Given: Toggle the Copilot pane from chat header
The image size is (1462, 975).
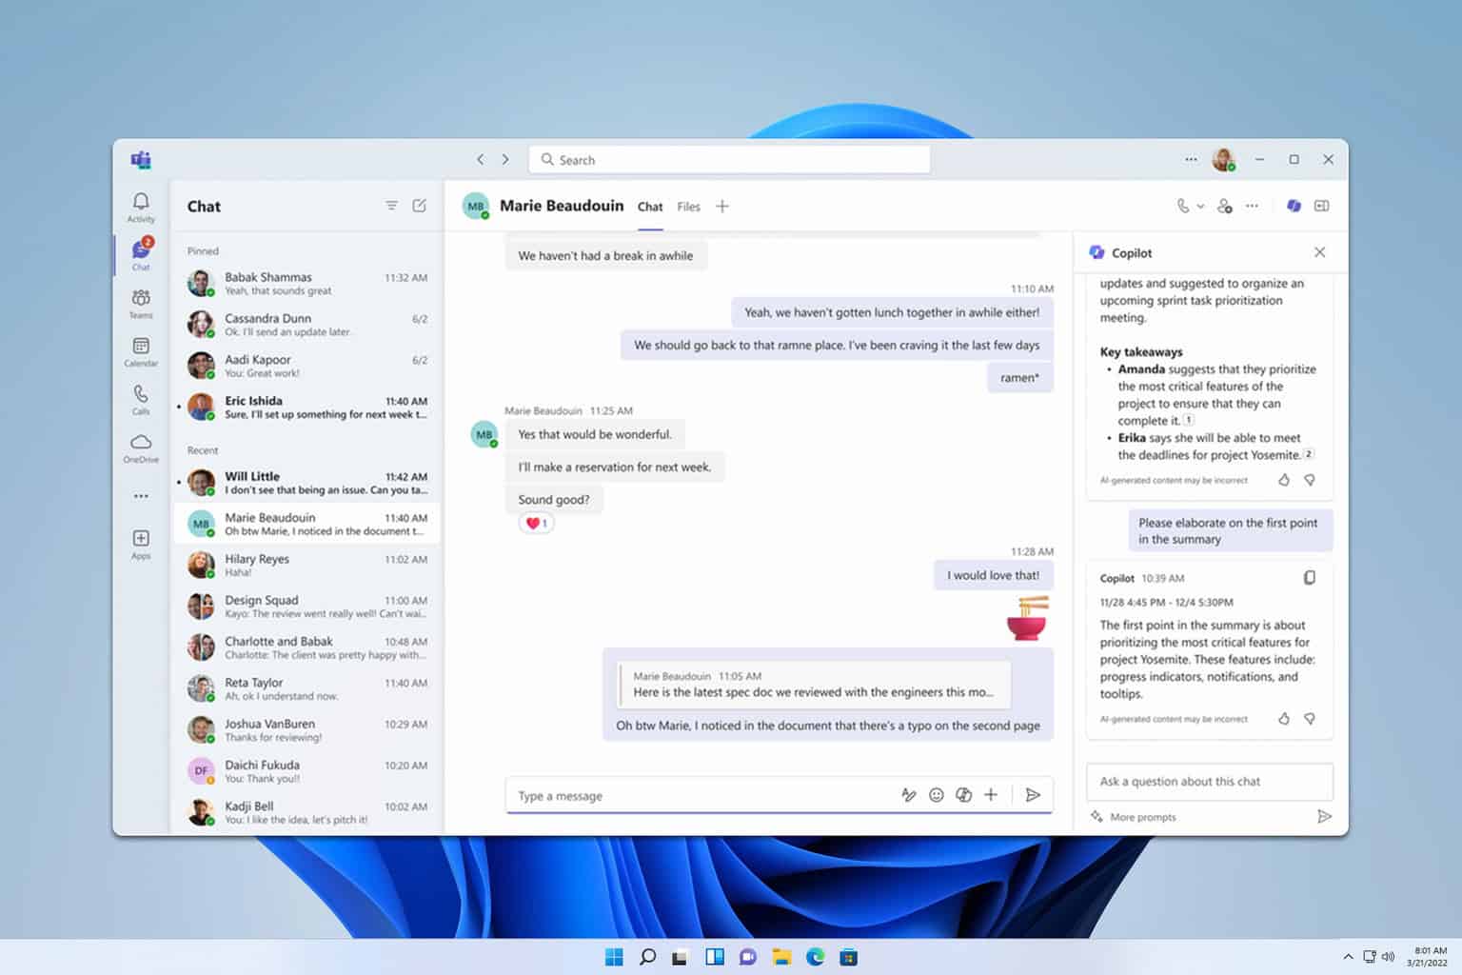Looking at the screenshot, I should (x=1294, y=206).
